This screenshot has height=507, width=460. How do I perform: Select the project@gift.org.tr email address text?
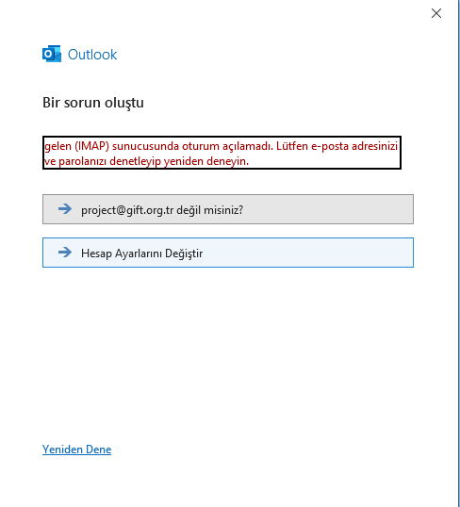127,210
